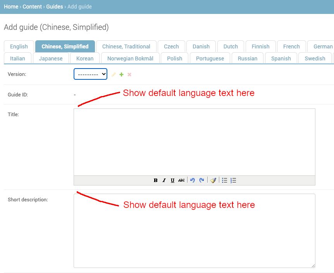Select the Korean tab
The width and height of the screenshot is (334, 273).
(x=85, y=58)
